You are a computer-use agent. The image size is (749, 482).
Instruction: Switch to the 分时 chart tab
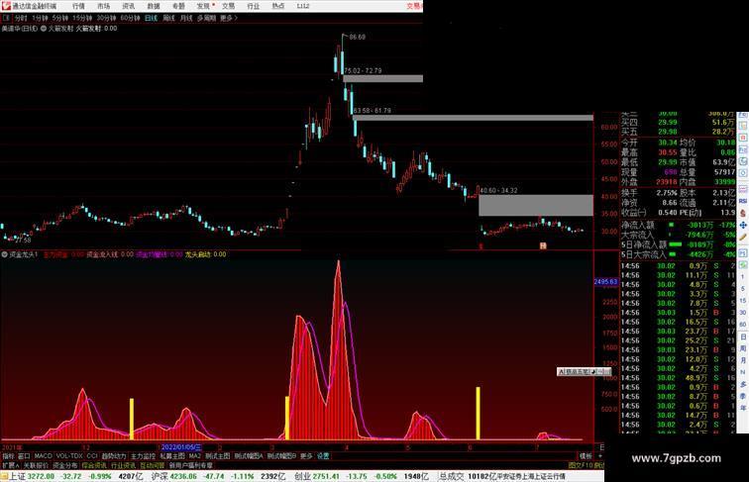pos(21,18)
